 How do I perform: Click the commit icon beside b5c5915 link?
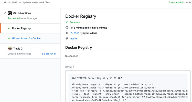67,33
